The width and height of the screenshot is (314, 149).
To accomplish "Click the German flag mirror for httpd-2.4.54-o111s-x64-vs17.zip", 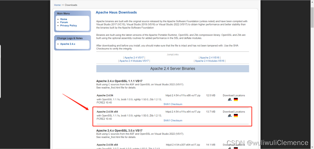I will tap(236, 115).
